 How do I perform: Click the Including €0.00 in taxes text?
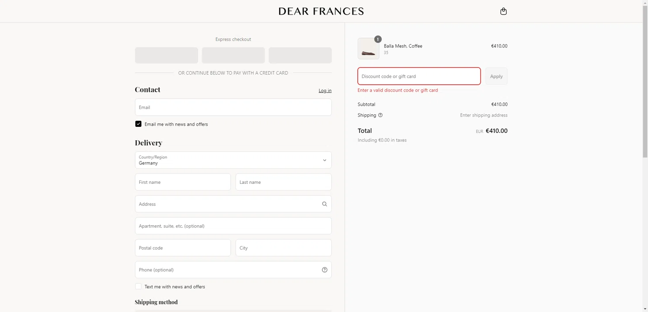[x=382, y=140]
